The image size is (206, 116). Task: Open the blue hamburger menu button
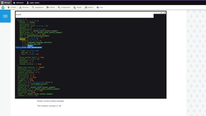coord(5,16)
